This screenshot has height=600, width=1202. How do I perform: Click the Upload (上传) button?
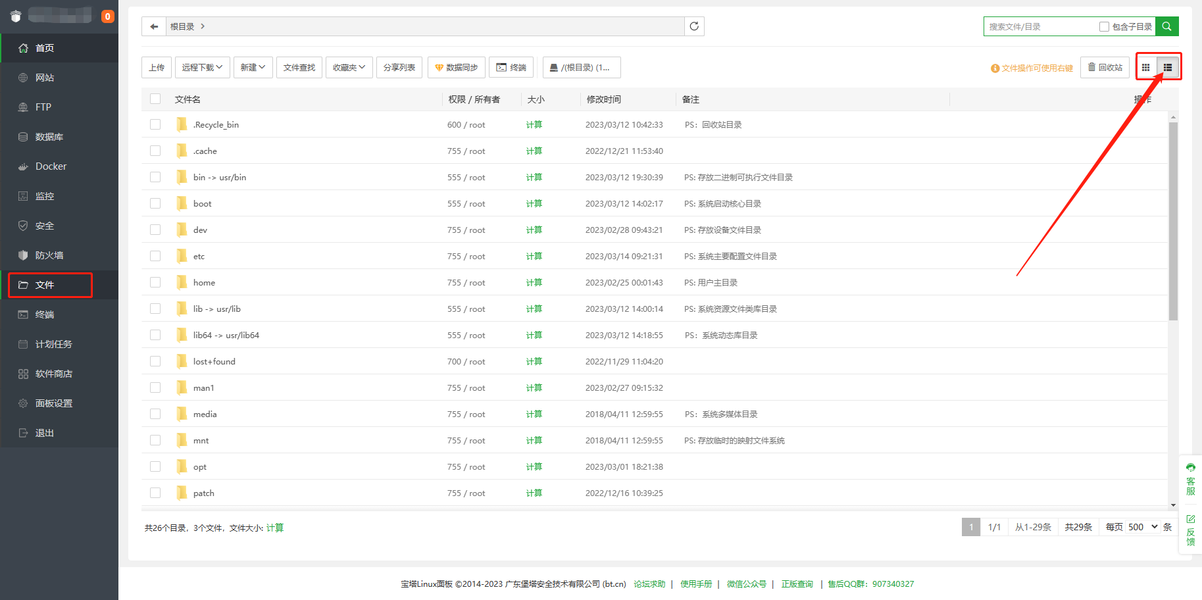click(x=157, y=67)
